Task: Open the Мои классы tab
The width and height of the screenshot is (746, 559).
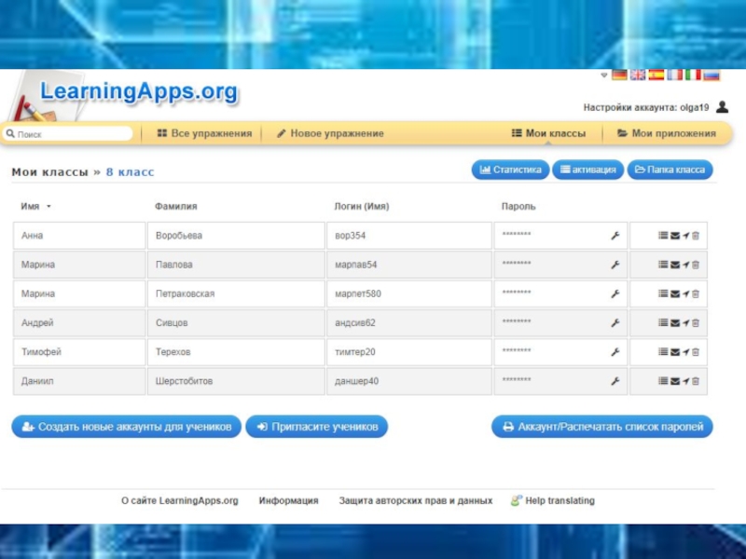Action: click(548, 134)
